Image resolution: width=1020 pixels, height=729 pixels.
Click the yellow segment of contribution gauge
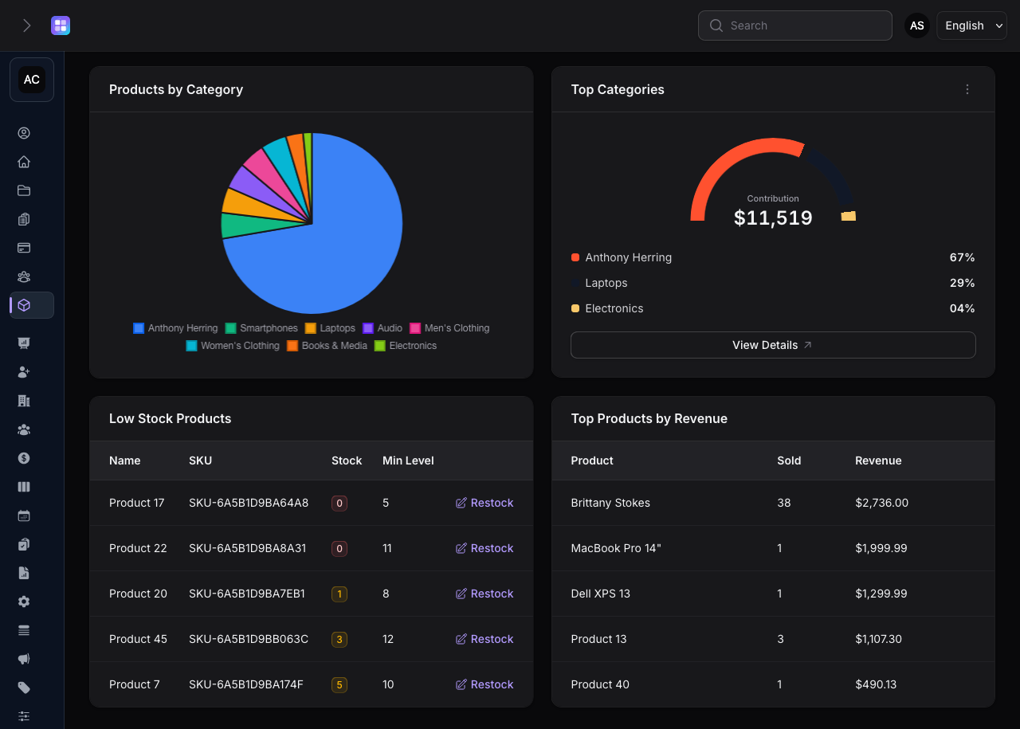point(849,216)
